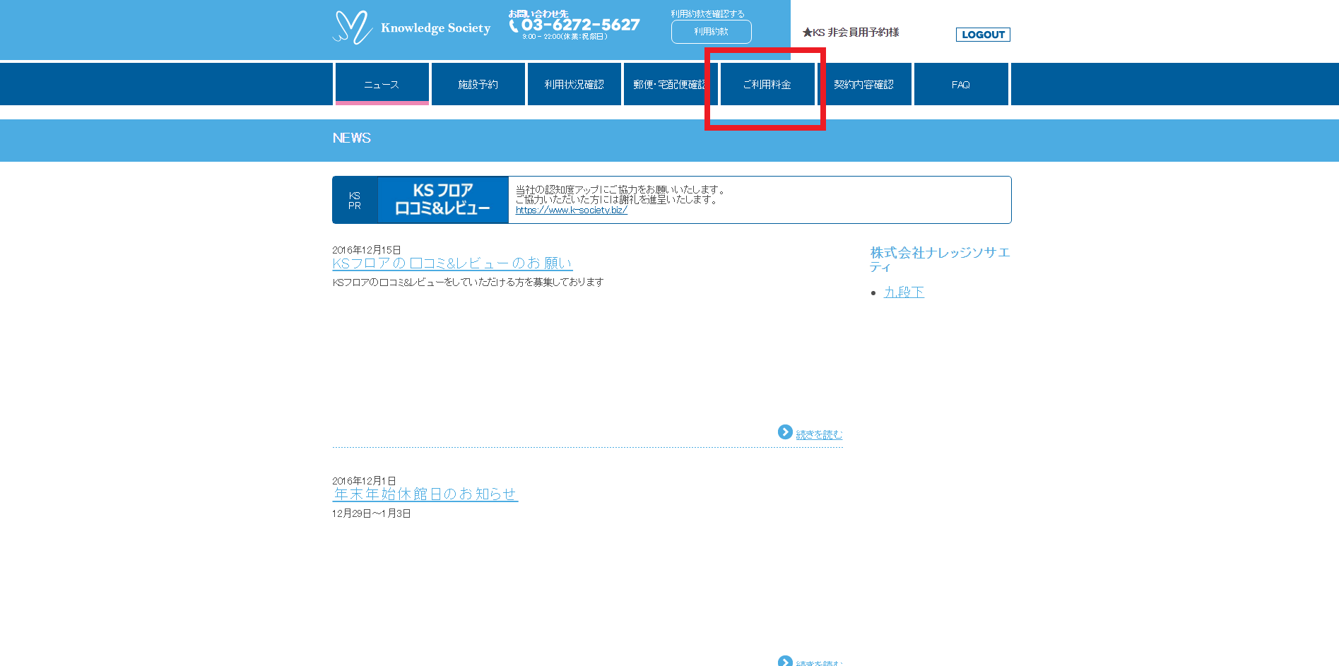The image size is (1339, 666).
Task: Open the KSフロアの口コミ&レビューのお願い article
Action: coord(452,263)
